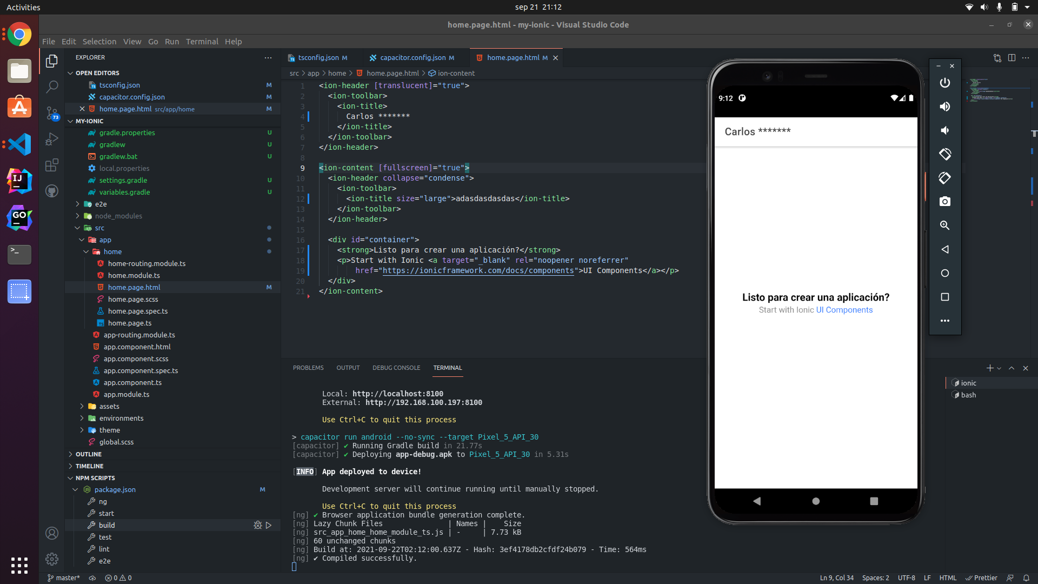
Task: Collapse the src folder
Action: click(173, 228)
